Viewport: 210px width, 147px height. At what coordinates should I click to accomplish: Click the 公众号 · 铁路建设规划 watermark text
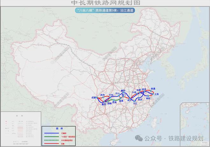coord(174,138)
